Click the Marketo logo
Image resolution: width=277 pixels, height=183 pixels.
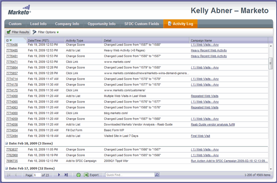click(19, 10)
